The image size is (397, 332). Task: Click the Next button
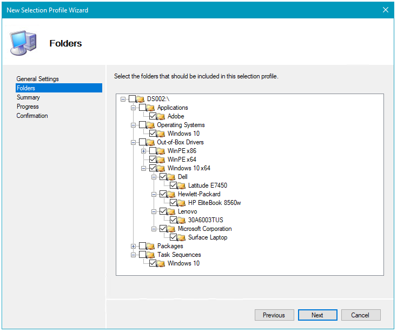(317, 315)
